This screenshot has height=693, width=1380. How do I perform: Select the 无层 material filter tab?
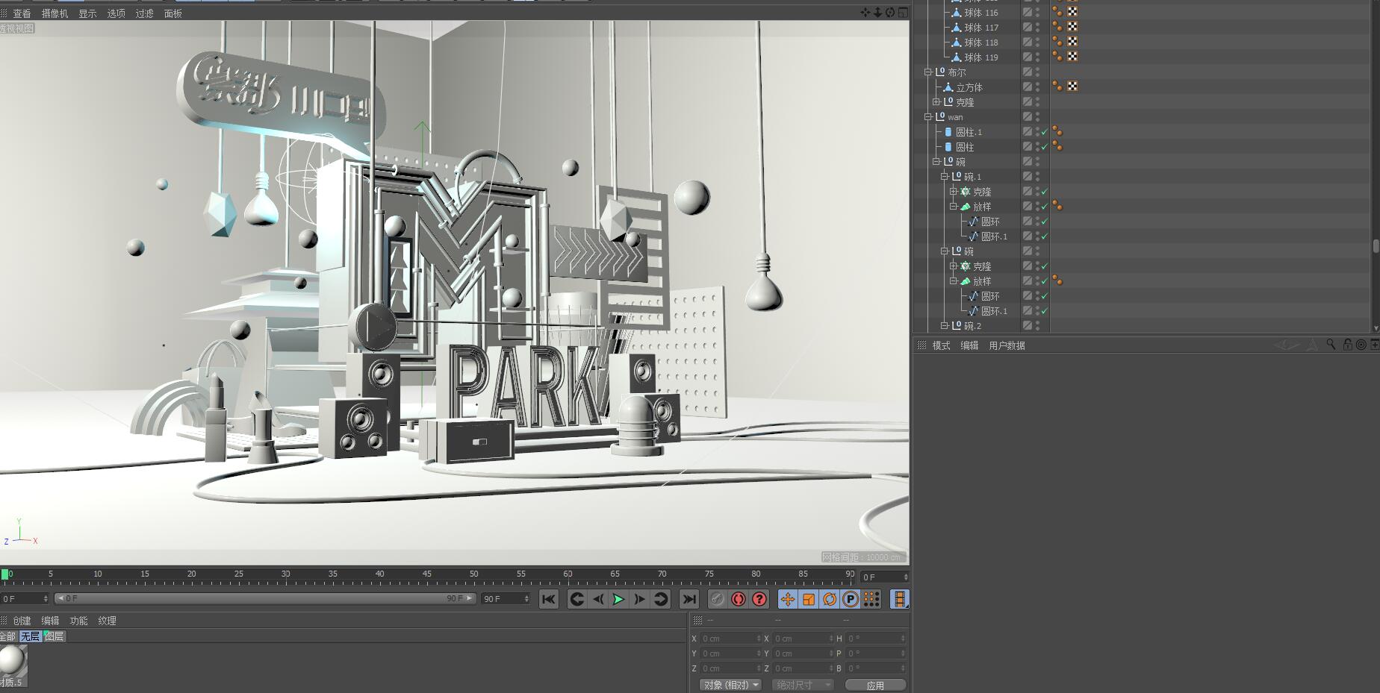click(x=30, y=636)
